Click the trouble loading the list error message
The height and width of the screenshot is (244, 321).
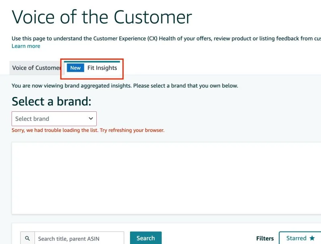(88, 130)
